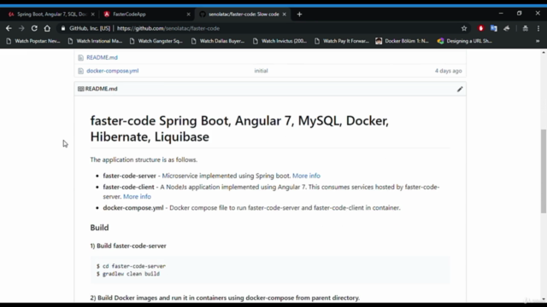
Task: Reload the GitHub page
Action: 34,28
